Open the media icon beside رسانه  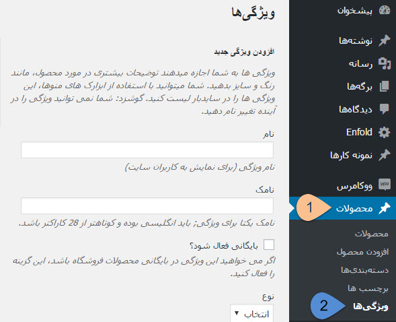coord(384,63)
